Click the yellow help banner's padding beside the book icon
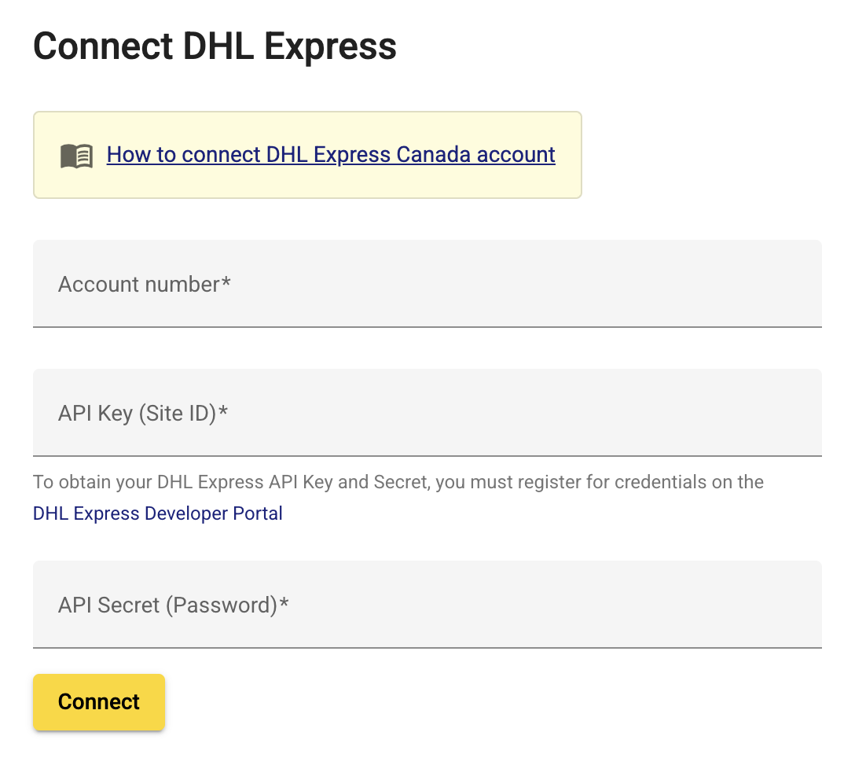The width and height of the screenshot is (855, 758). (x=47, y=155)
